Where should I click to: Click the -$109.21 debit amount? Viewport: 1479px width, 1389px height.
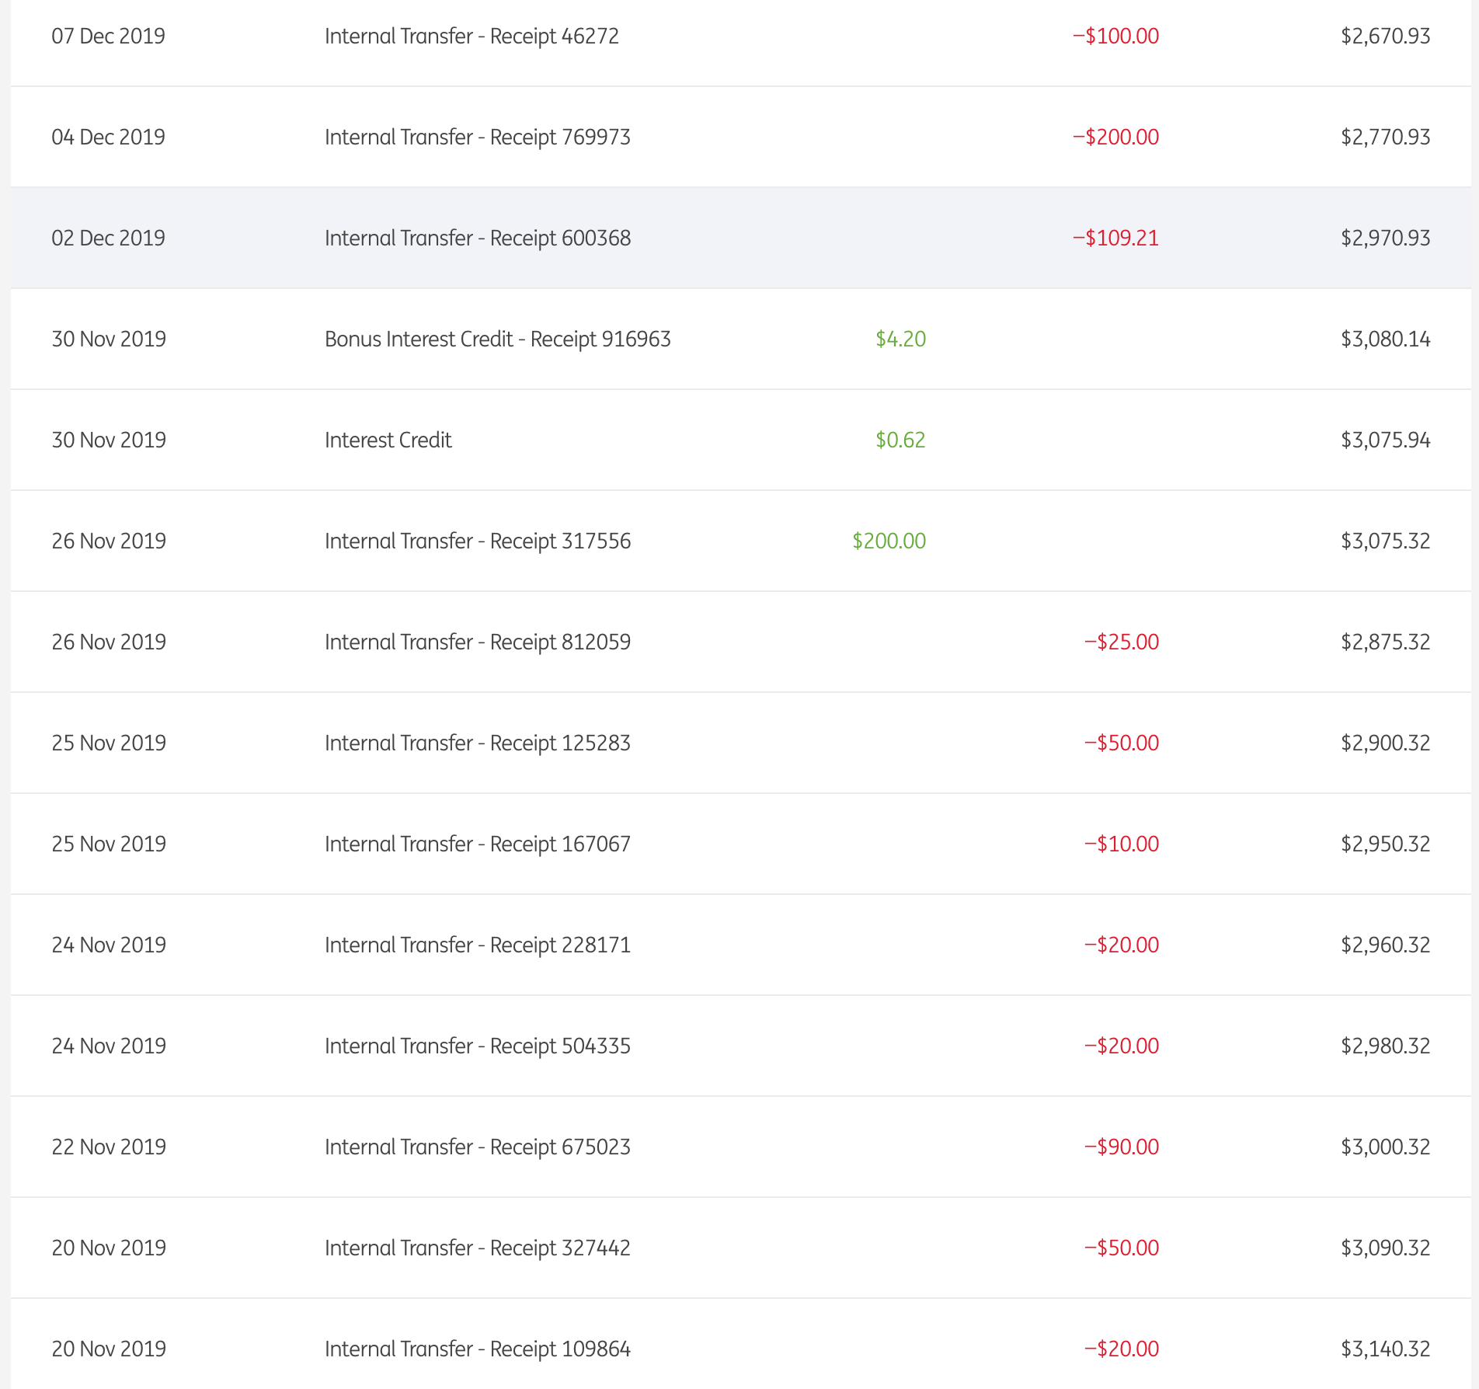click(x=1115, y=238)
